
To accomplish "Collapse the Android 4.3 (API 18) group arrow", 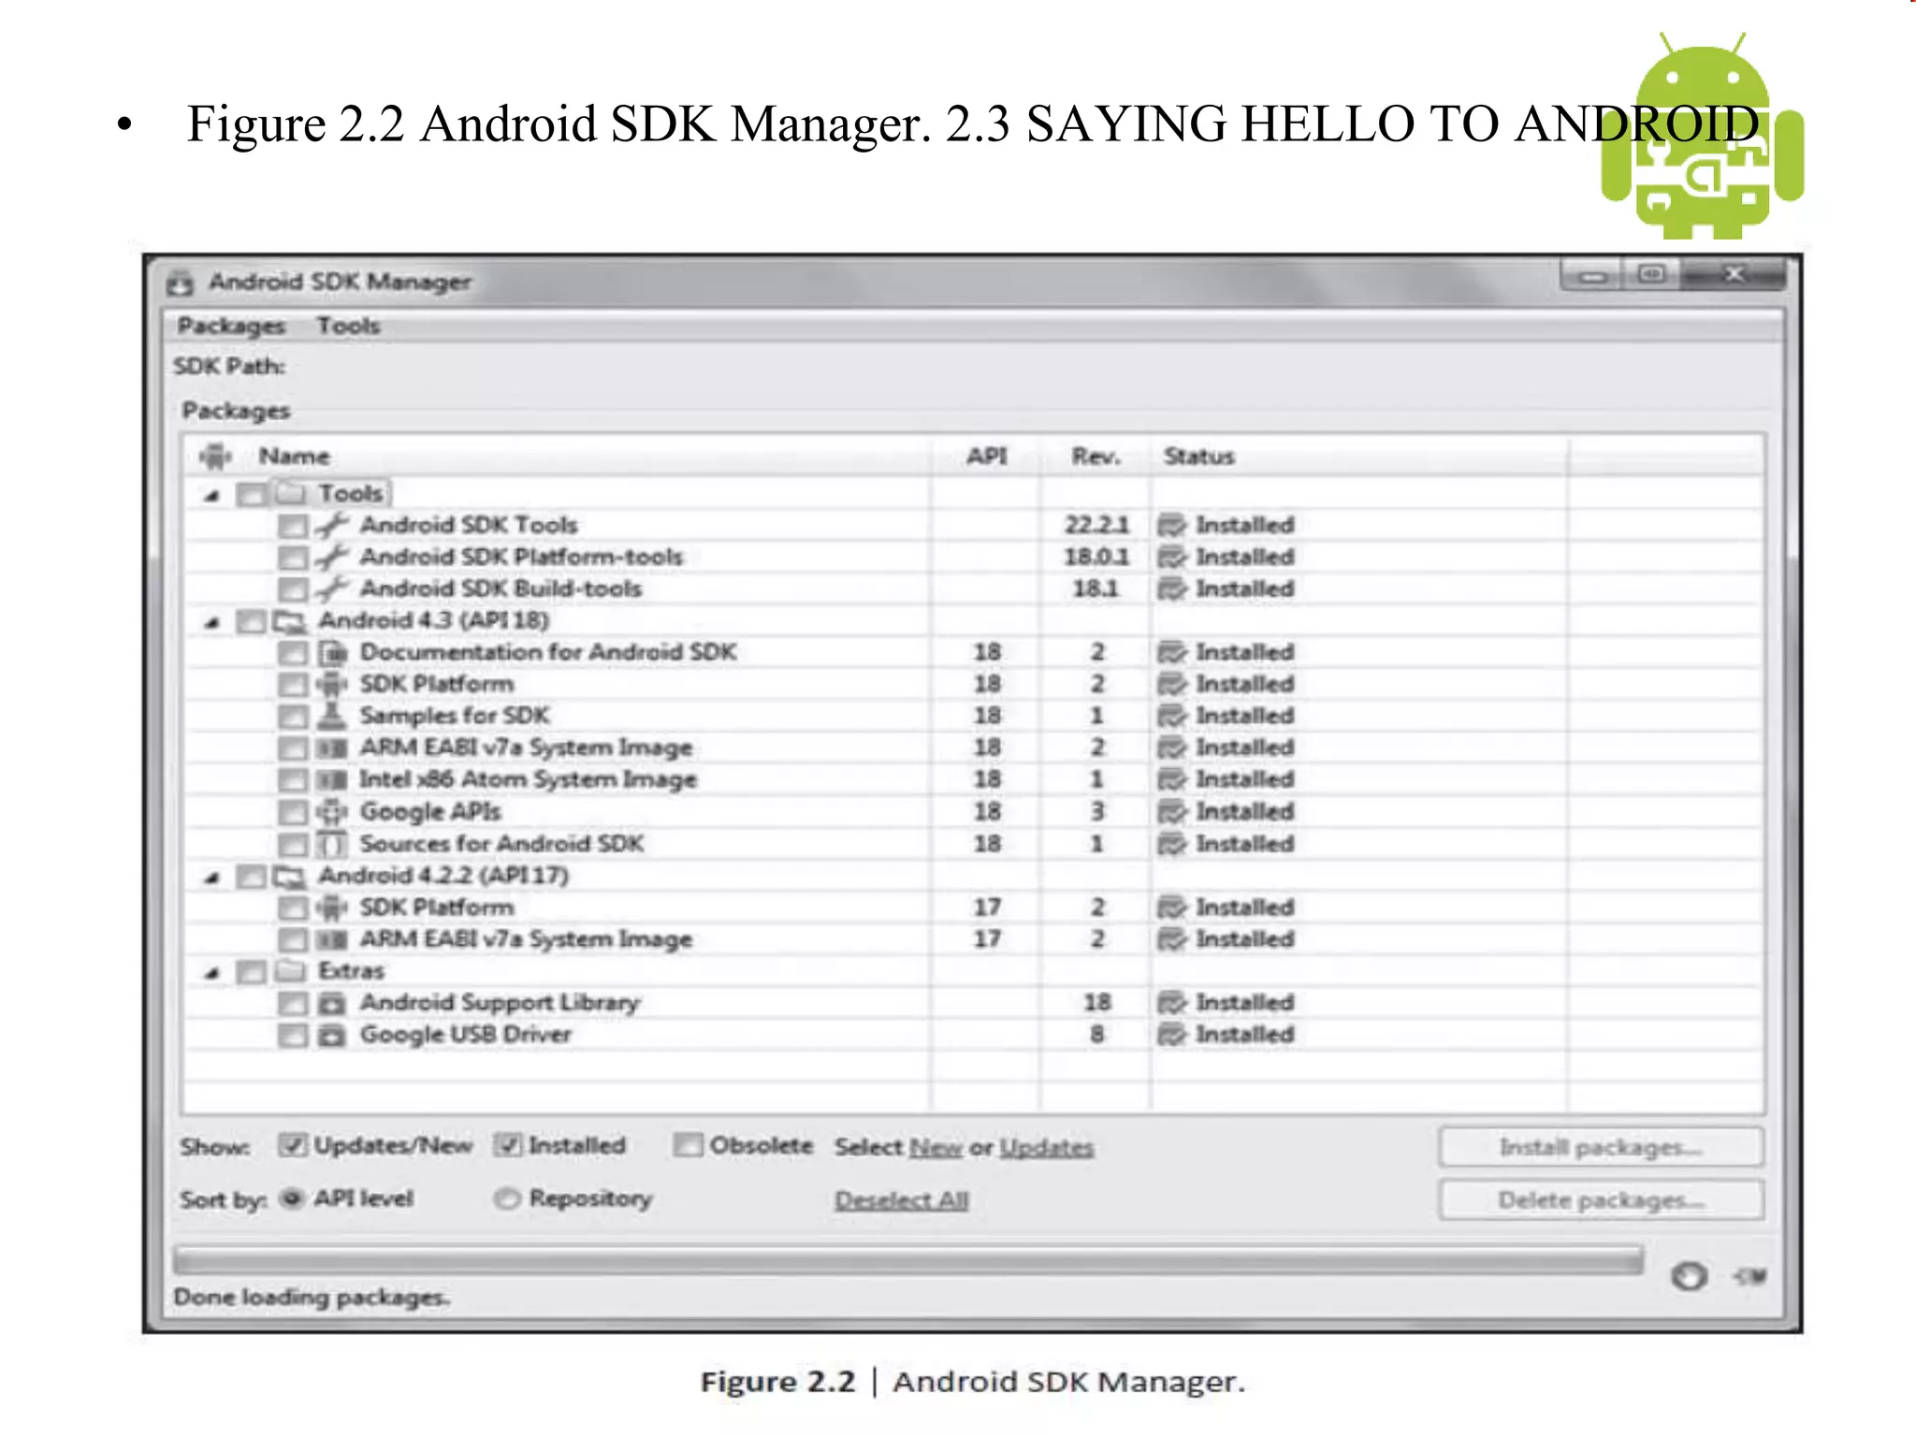I will [212, 622].
